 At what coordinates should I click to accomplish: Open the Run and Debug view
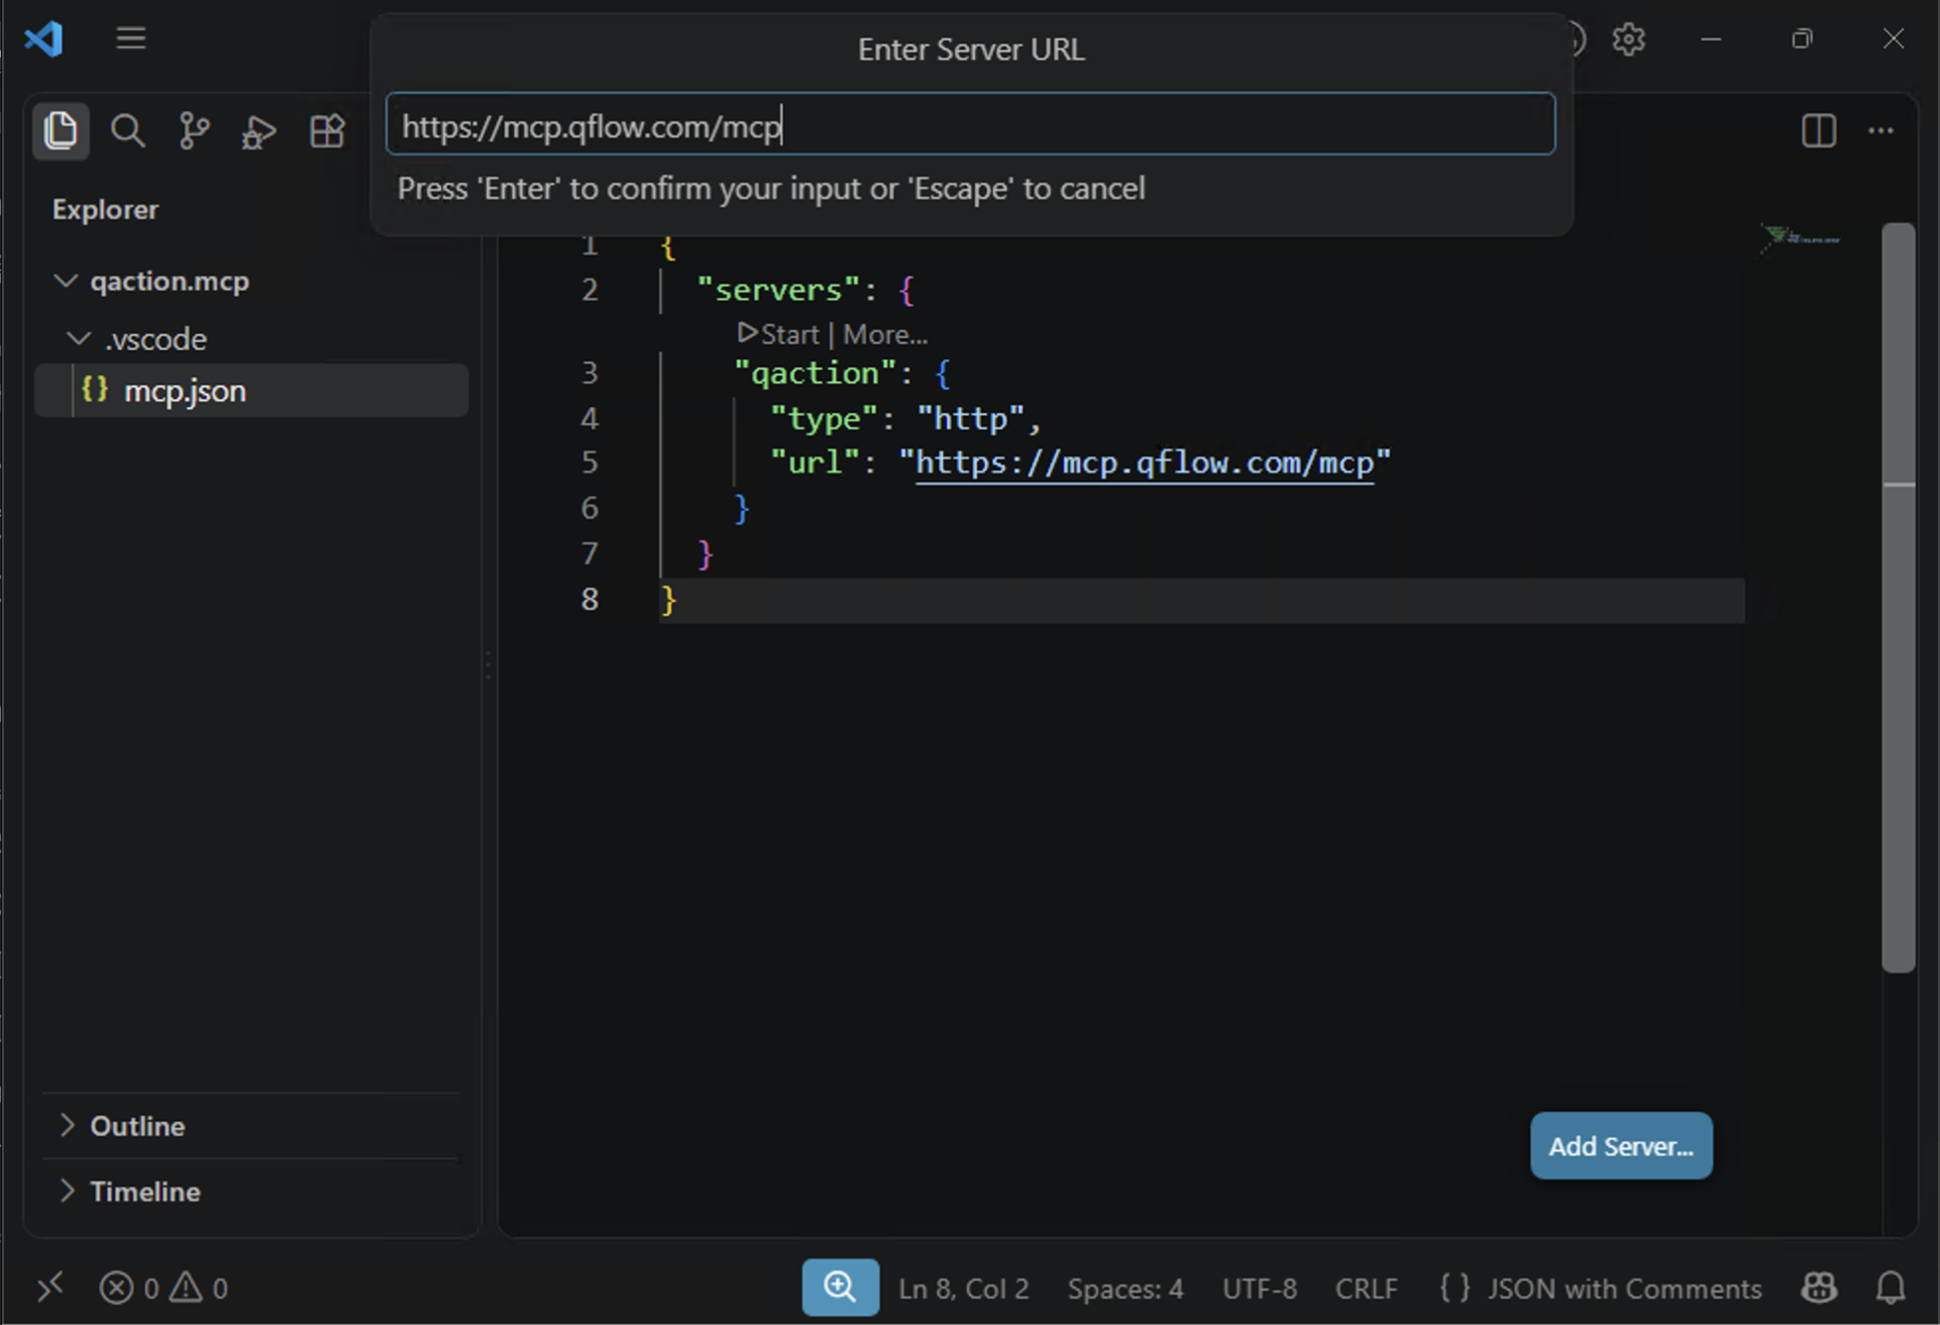click(x=260, y=131)
